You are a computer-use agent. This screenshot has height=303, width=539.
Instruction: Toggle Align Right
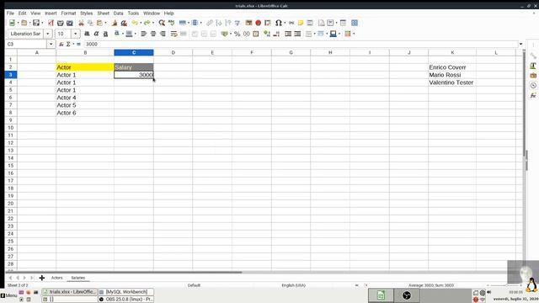(163, 34)
